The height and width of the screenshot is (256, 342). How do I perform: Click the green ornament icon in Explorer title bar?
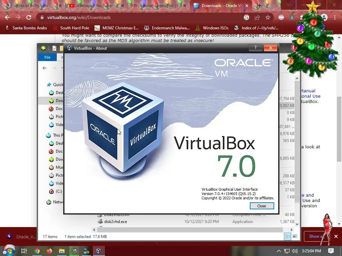(x=43, y=48)
